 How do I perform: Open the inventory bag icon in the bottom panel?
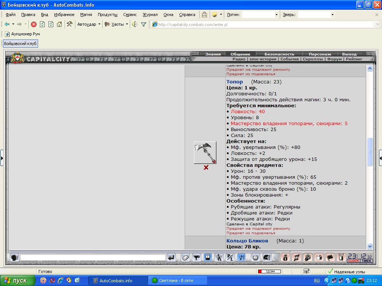click(285, 257)
